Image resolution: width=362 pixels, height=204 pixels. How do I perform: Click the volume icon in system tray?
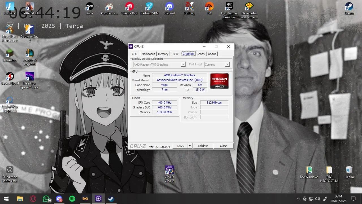coord(317,199)
